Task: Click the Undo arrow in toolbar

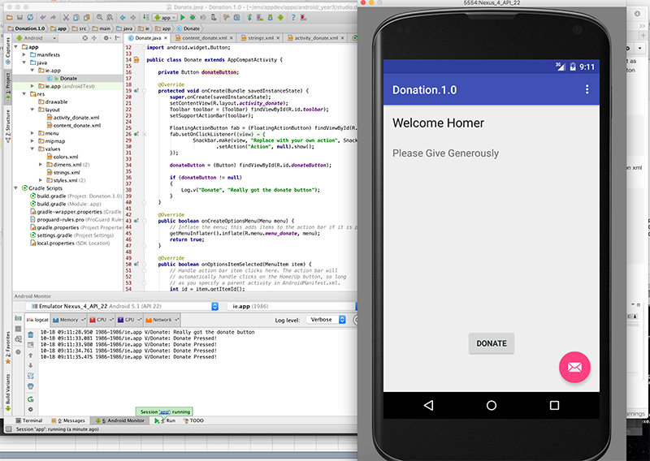Action: click(x=42, y=16)
